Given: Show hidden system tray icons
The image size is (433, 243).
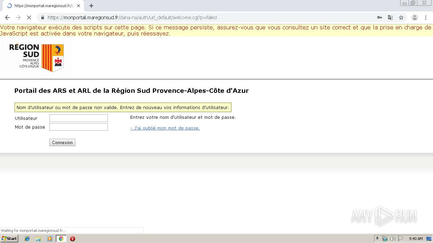Looking at the screenshot, I should tap(377, 239).
